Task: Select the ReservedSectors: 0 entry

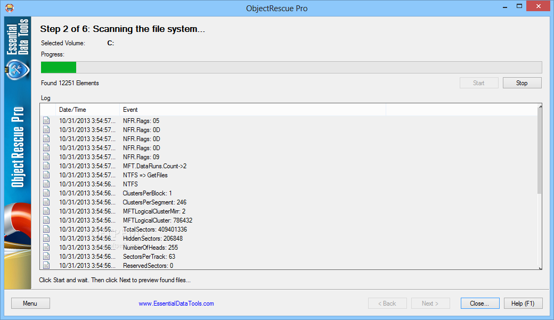Action: [148, 265]
